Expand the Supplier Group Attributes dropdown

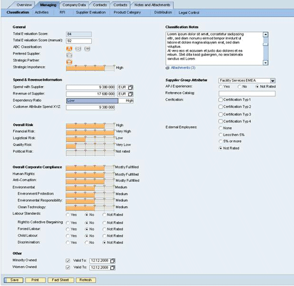click(x=273, y=80)
